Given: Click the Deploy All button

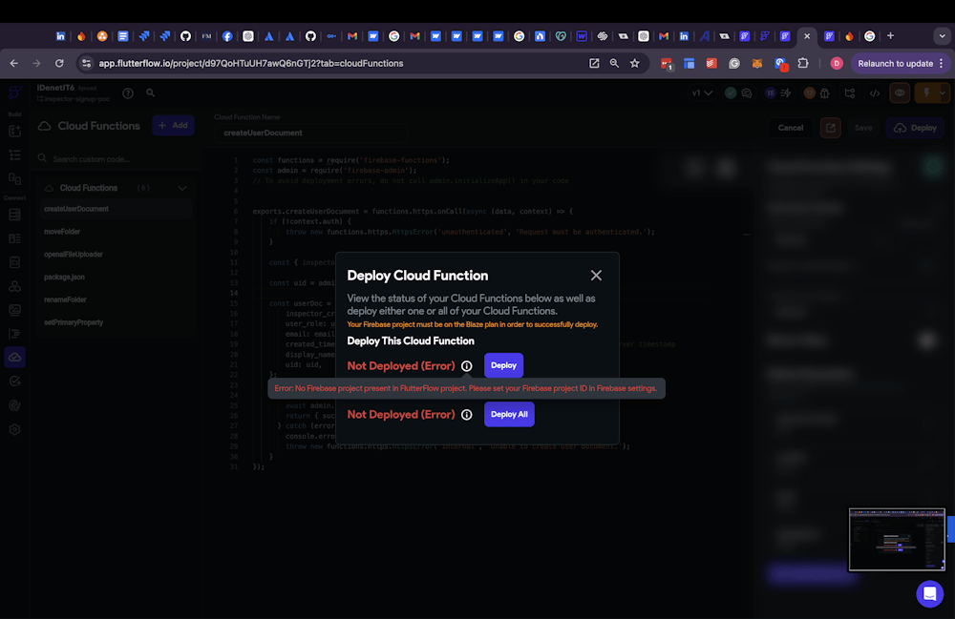Looking at the screenshot, I should (x=509, y=414).
